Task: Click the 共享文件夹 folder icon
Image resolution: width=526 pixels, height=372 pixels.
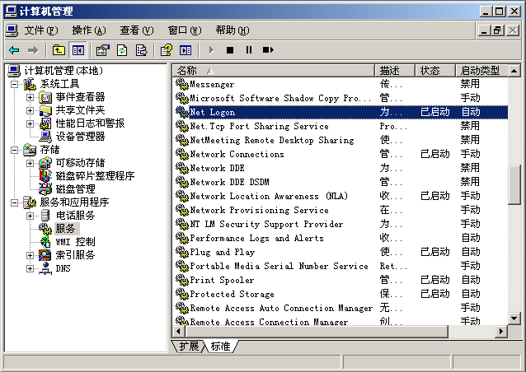Action: click(45, 110)
